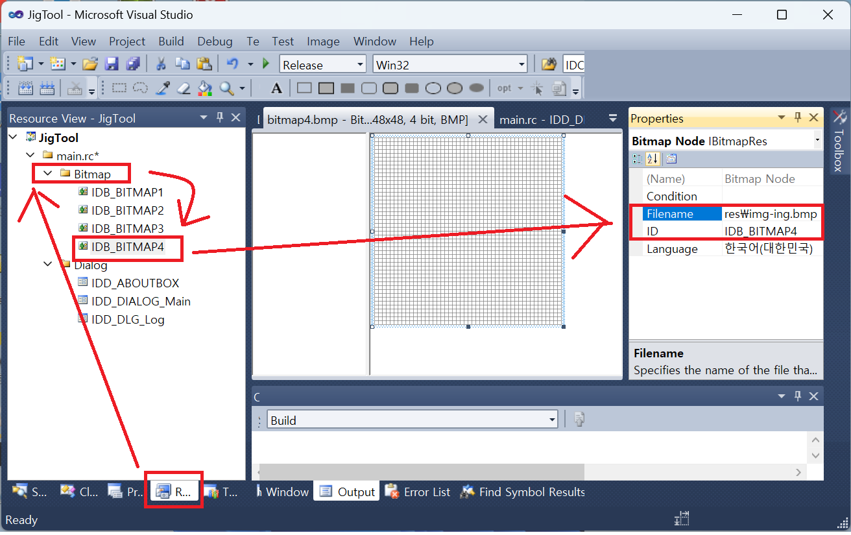Switch to the main.rc editor tab

coord(542,119)
